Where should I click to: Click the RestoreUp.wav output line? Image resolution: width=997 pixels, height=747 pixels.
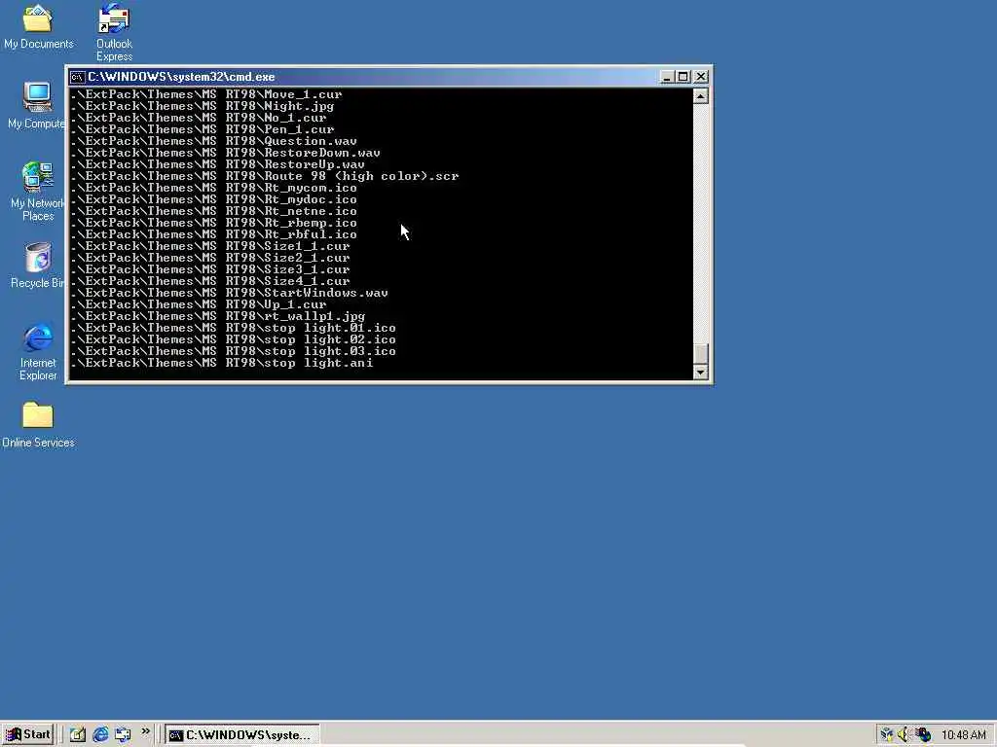[x=218, y=164]
